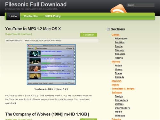The image size is (160, 120).
Task: Click the Sections folder icon
Action: point(108,29)
